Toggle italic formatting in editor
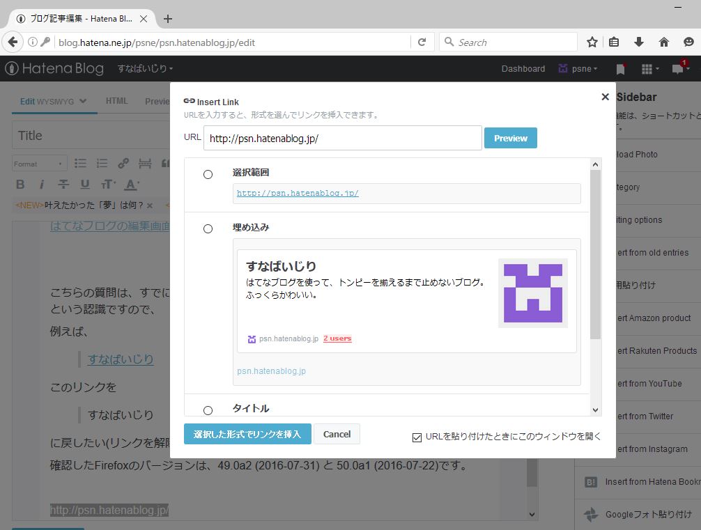 click(42, 184)
